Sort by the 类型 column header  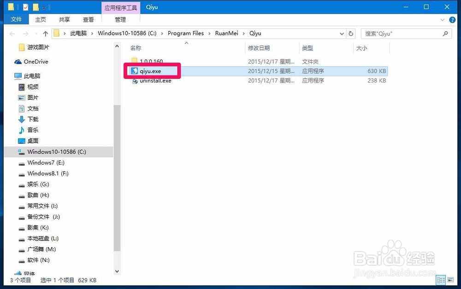307,48
